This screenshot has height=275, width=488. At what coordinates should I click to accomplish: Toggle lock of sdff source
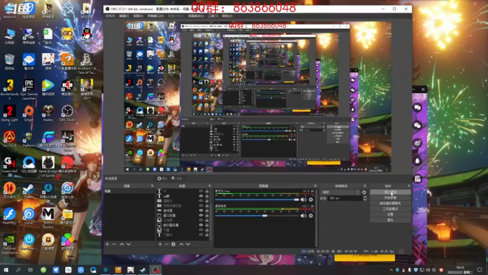tap(207, 196)
